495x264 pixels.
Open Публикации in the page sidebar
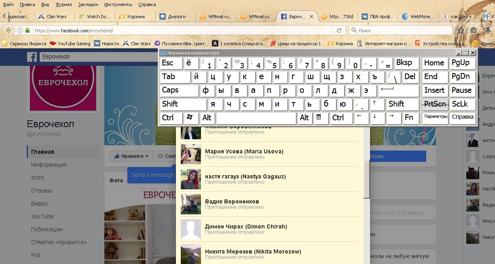47,229
